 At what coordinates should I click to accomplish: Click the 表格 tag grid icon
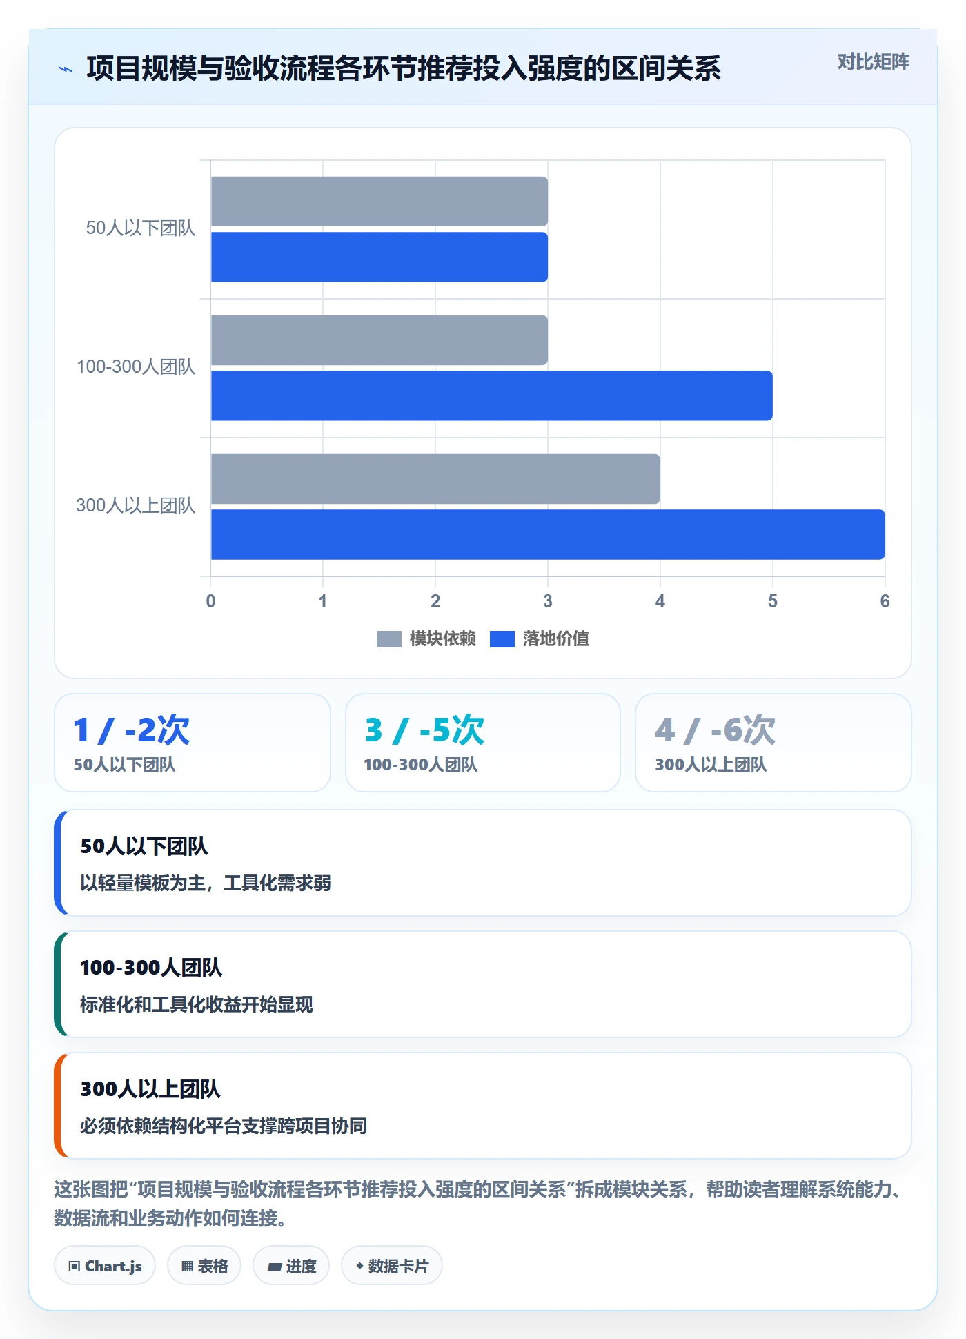tap(187, 1267)
